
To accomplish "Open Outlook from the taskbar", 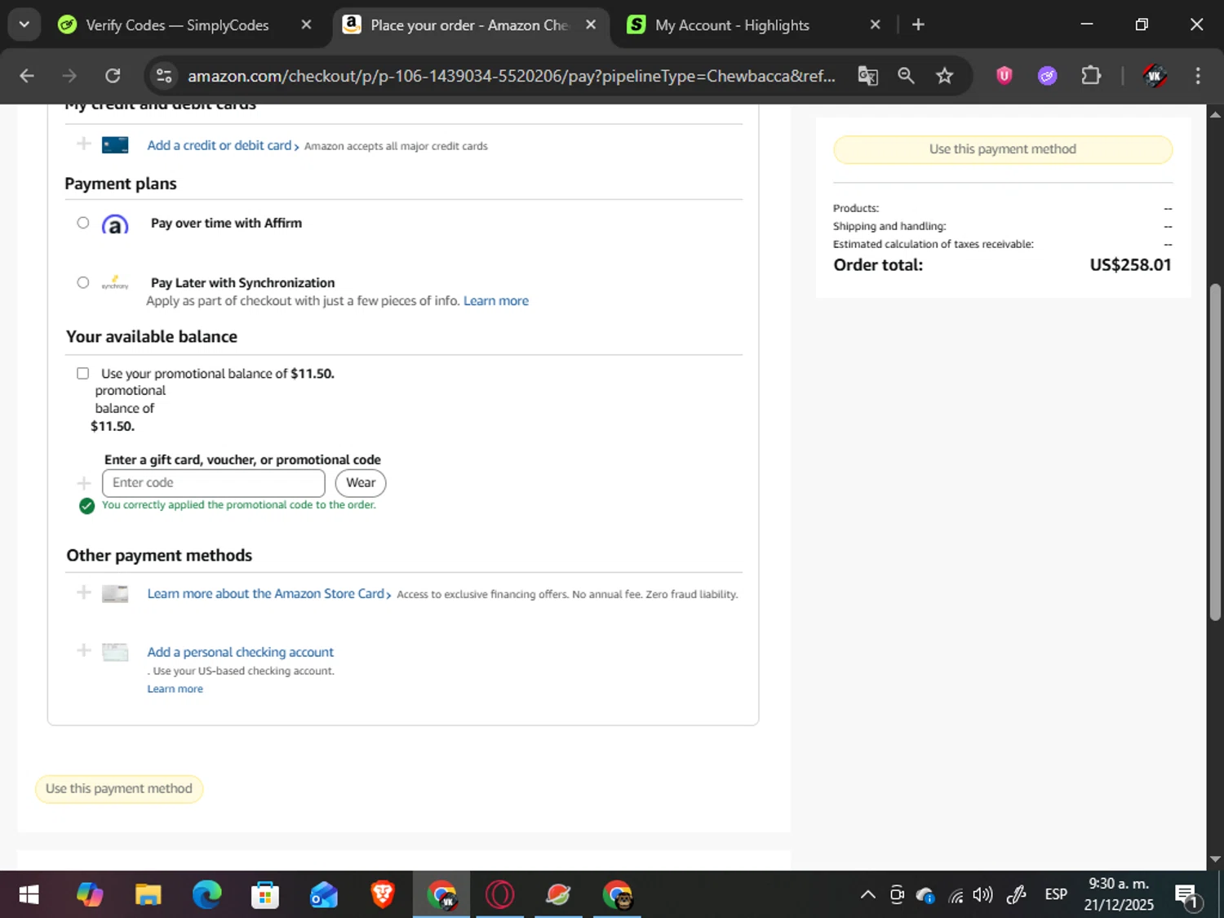I will (324, 895).
